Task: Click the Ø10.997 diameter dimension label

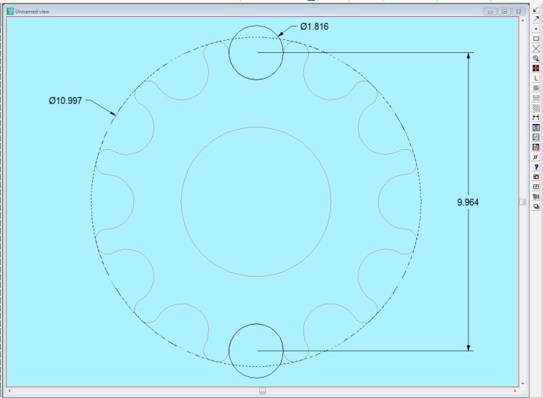Action: coord(65,100)
